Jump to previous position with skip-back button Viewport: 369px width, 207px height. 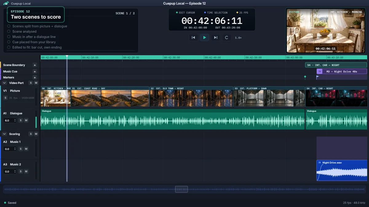(x=193, y=37)
